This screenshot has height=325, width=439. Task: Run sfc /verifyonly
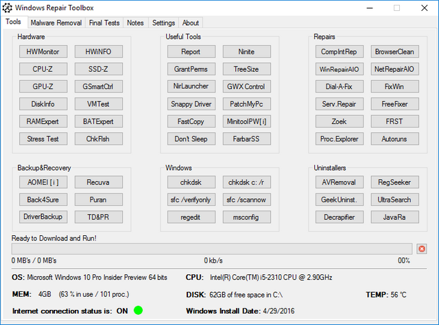[191, 200]
